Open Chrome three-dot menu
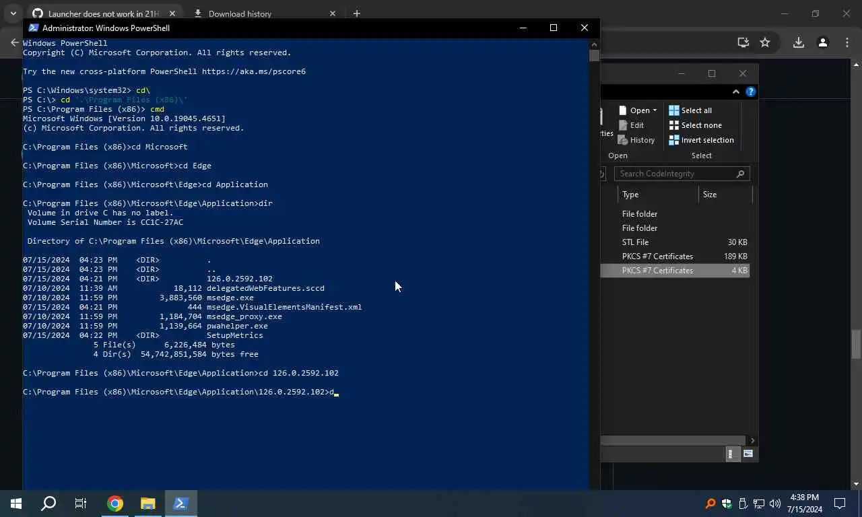Viewport: 862px width, 517px height. point(847,42)
